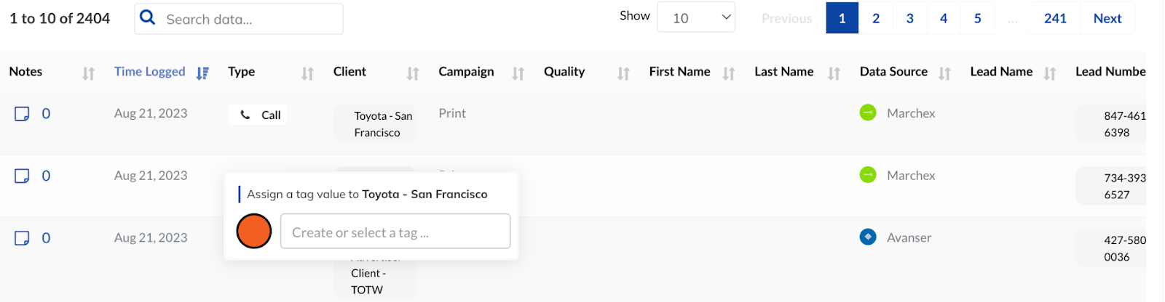Jump to page 241 of results
Image resolution: width=1165 pixels, height=302 pixels.
(1055, 18)
